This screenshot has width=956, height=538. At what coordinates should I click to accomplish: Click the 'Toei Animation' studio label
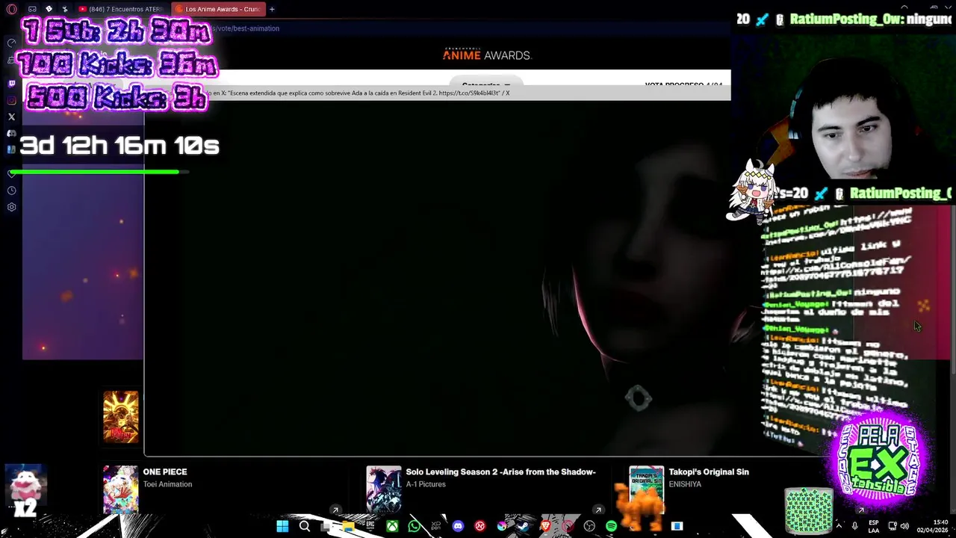(x=167, y=484)
